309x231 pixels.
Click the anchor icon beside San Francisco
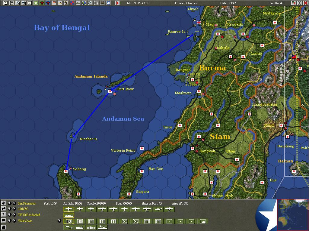pos(4,203)
